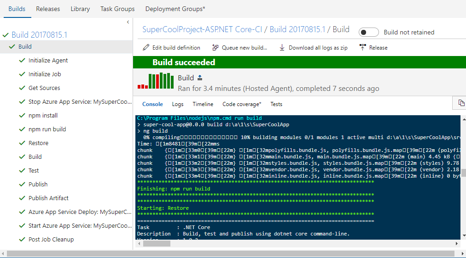
Task: Select the Logs tab
Action: [178, 104]
